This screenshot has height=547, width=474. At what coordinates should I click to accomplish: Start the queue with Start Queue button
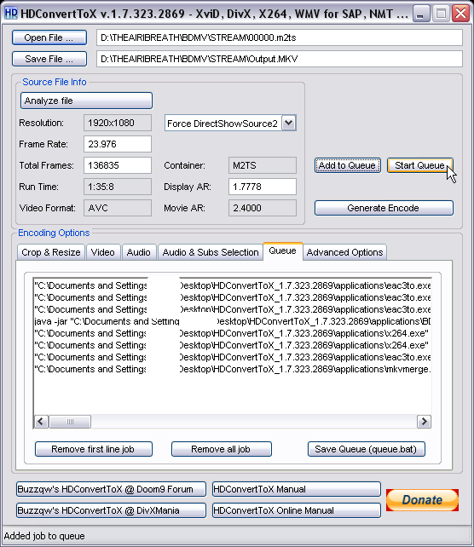click(420, 165)
